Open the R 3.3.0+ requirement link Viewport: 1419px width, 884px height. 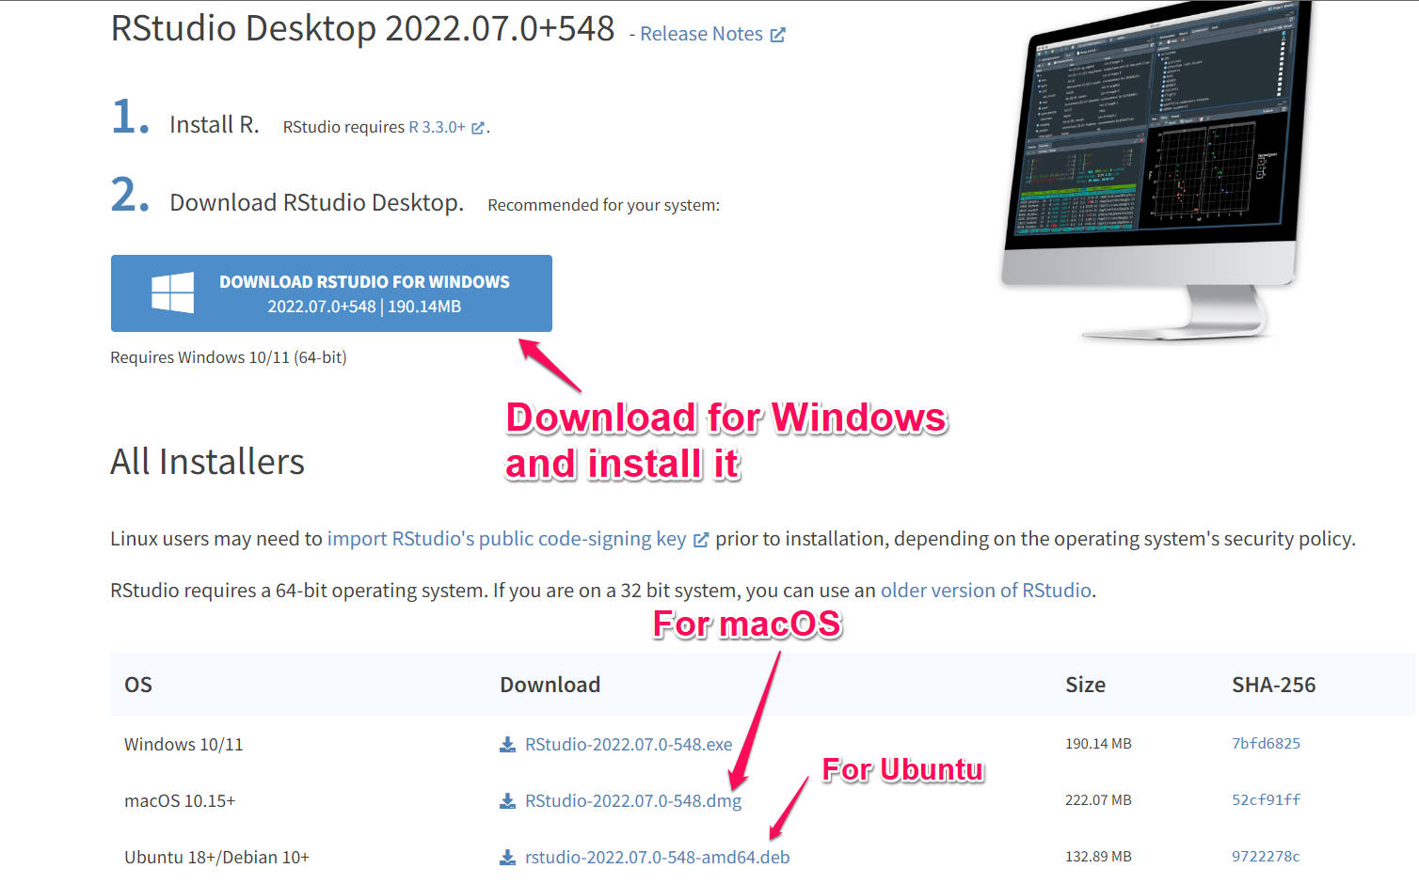coord(437,127)
